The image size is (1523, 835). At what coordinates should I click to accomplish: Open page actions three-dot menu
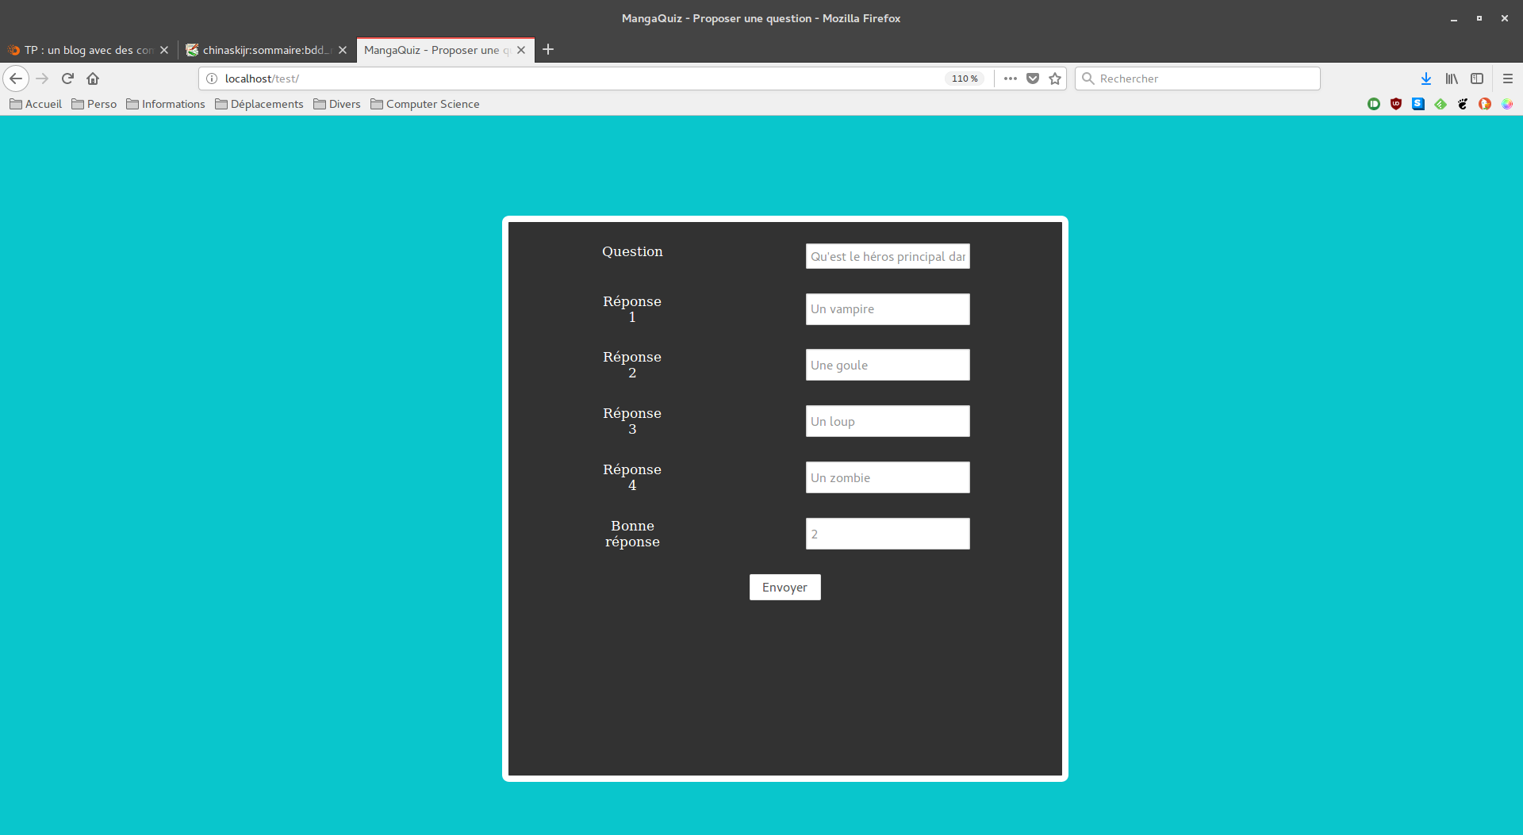(1010, 79)
